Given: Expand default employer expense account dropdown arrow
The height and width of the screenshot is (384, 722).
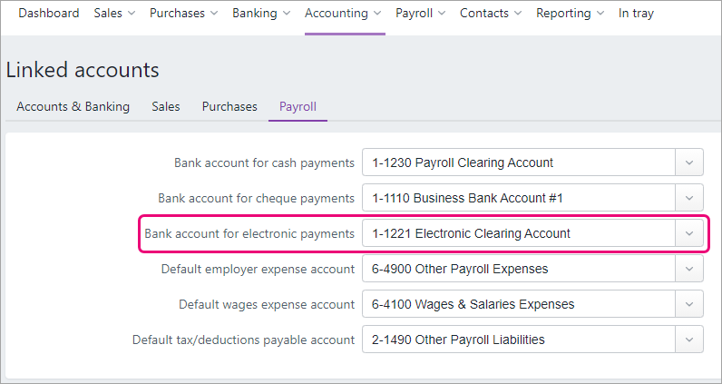Looking at the screenshot, I should coord(689,269).
